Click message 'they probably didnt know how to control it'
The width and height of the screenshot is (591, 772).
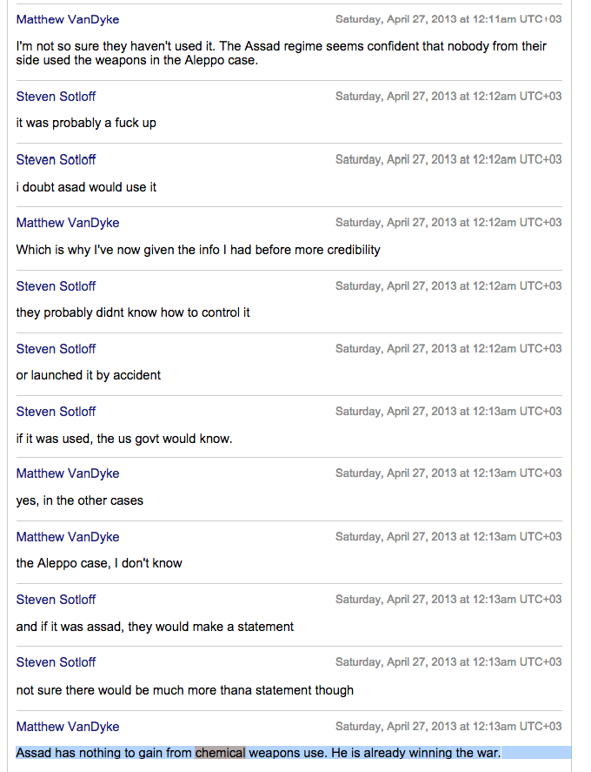coord(133,312)
